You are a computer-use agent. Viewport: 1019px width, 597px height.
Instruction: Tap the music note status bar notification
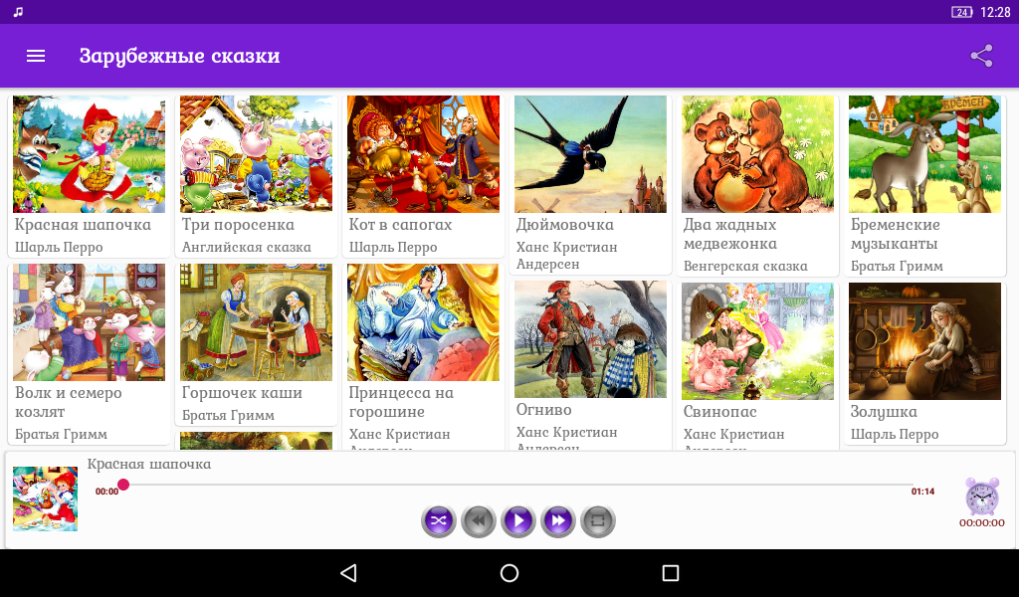tap(18, 12)
